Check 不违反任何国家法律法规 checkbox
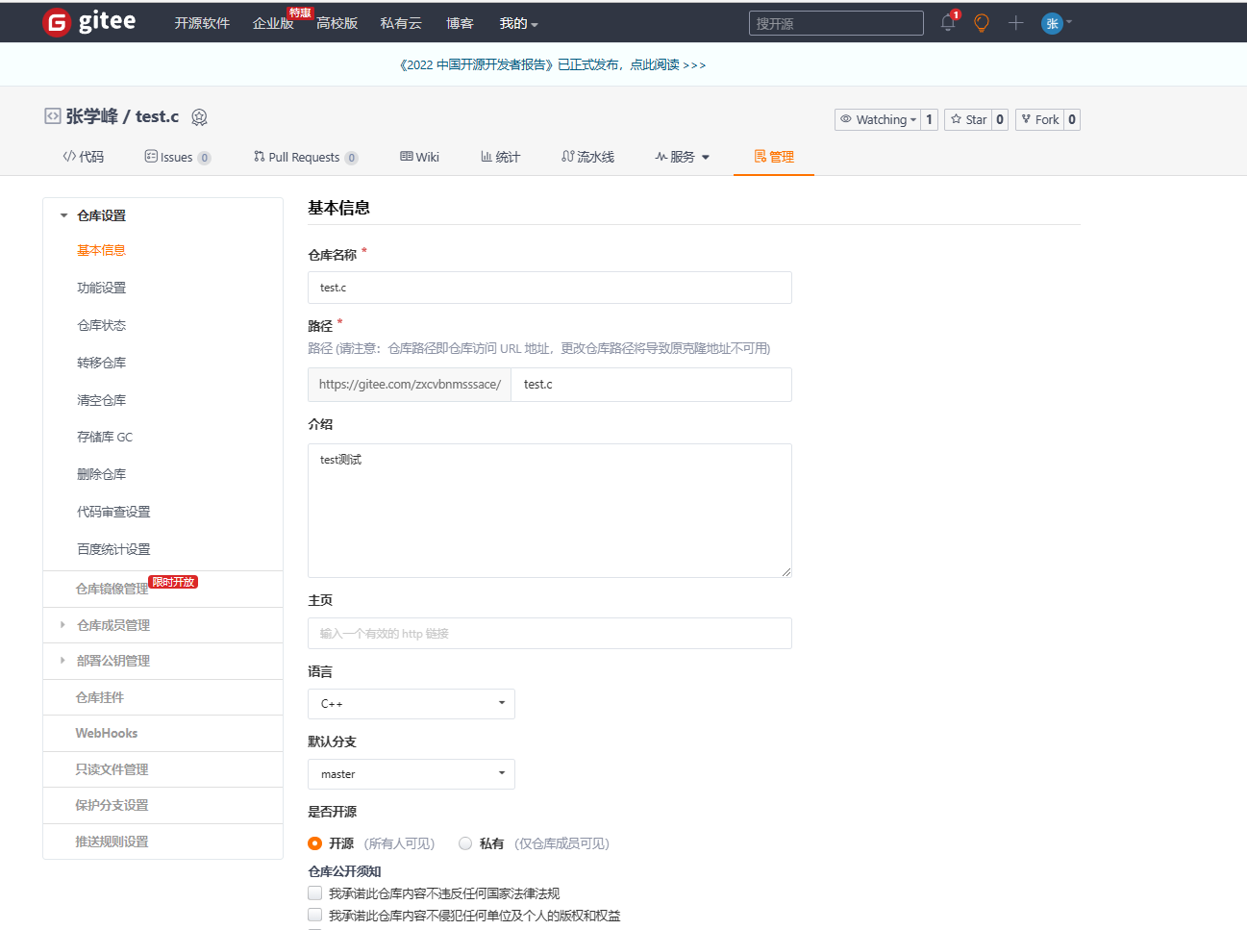Viewport: 1247px width, 930px height. pos(314,893)
